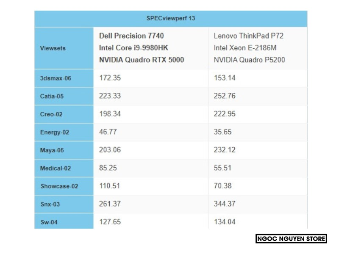Select the Catia-05 row label
The image size is (339, 254).
[x=52, y=96]
